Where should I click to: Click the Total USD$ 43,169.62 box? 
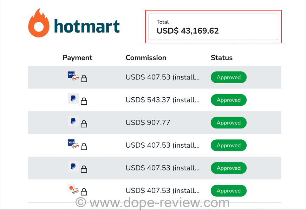pyautogui.click(x=213, y=27)
